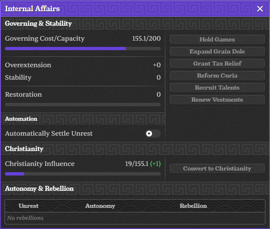Image resolution: width=270 pixels, height=229 pixels.
Task: Click Convert to Christianity button
Action: (x=217, y=169)
